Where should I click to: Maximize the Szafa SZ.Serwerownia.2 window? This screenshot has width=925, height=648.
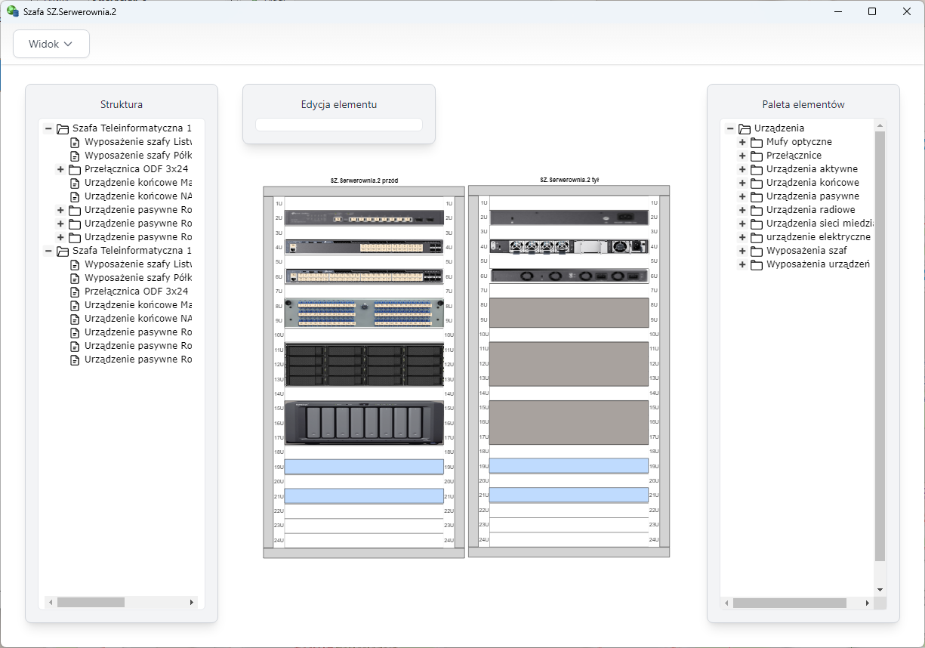[x=872, y=11]
